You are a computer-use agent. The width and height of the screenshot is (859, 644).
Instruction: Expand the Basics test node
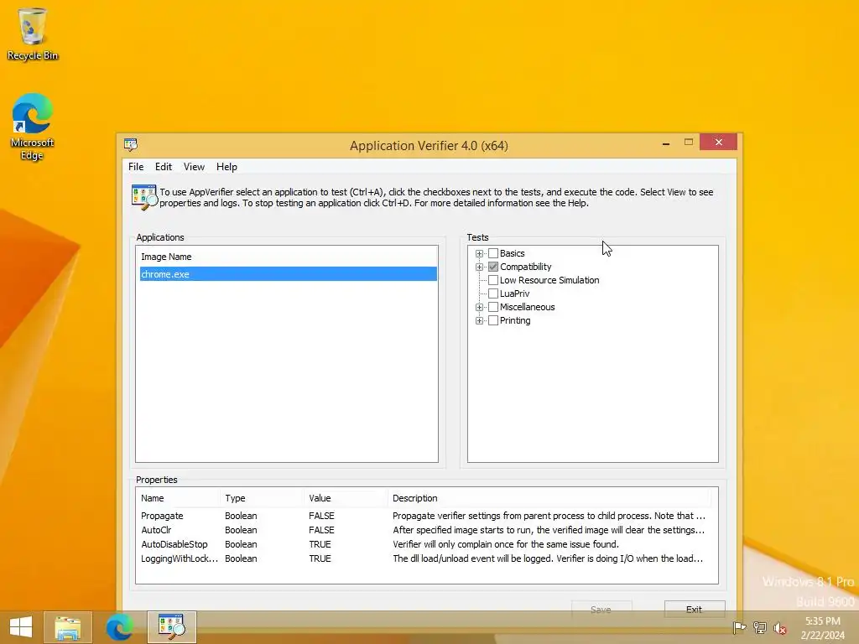(x=479, y=253)
